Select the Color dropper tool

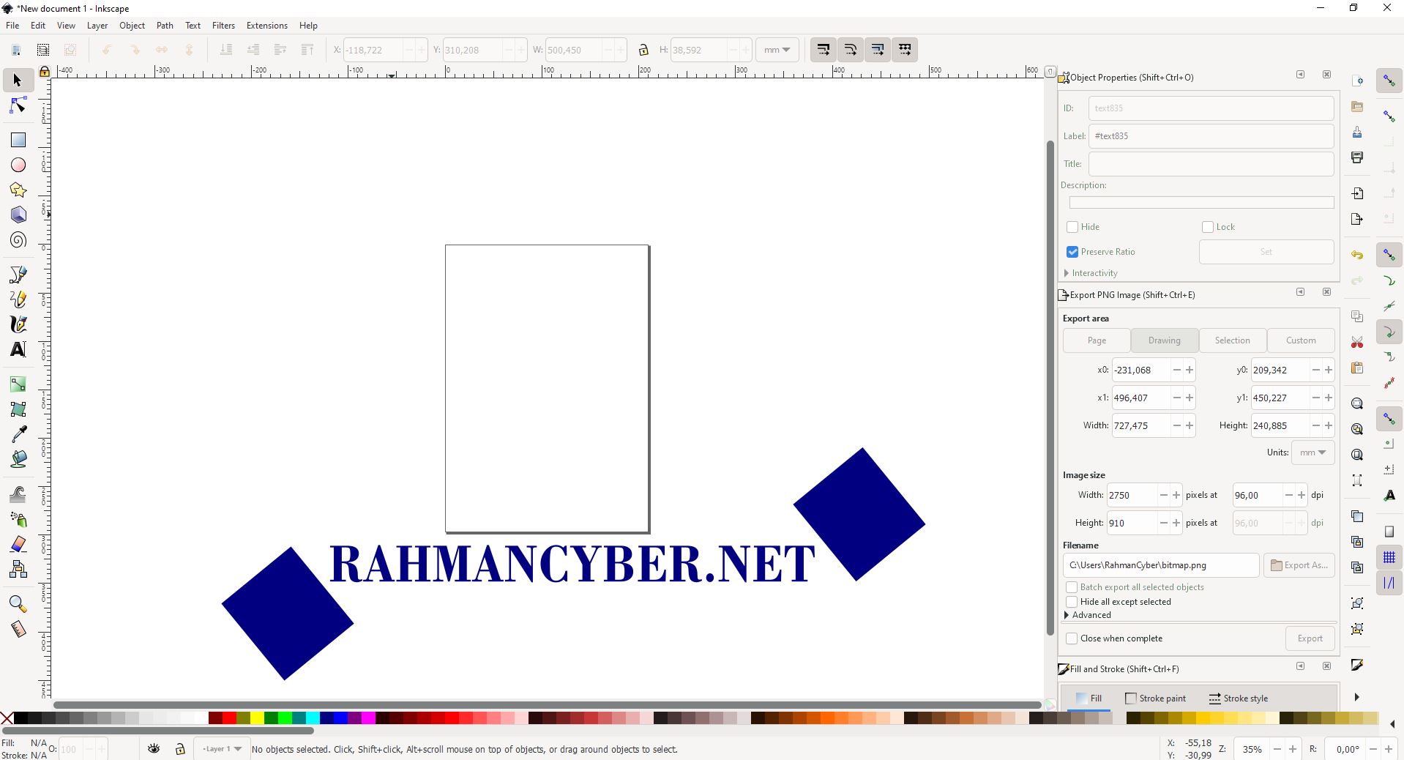click(18, 434)
